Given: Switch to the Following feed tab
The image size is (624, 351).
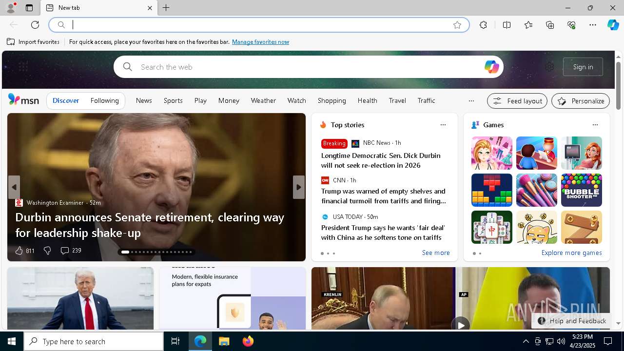Looking at the screenshot, I should (x=104, y=100).
